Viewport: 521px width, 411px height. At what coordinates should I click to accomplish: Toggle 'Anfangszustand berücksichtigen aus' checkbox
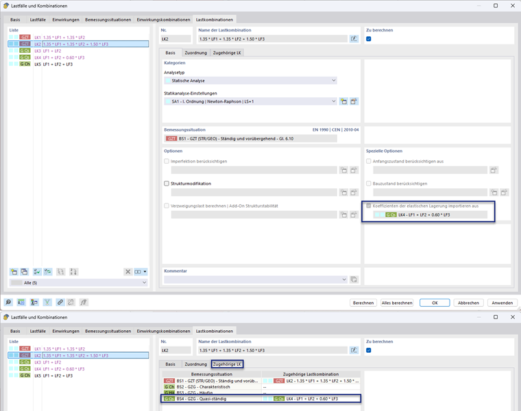click(369, 161)
